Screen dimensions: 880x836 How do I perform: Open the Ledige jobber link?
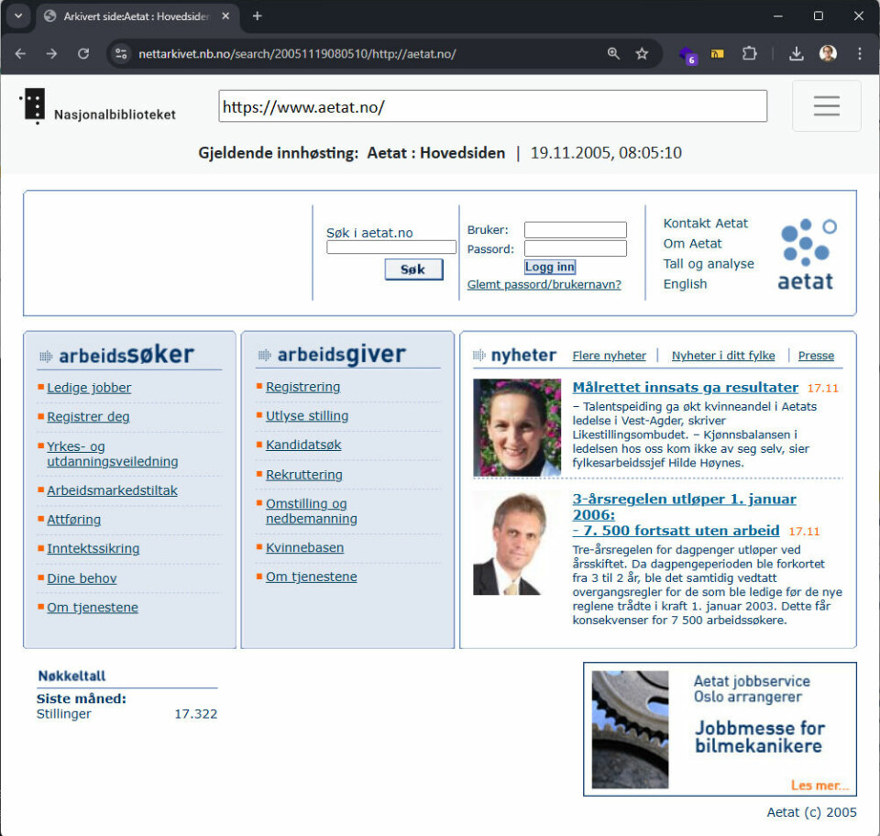coord(89,388)
